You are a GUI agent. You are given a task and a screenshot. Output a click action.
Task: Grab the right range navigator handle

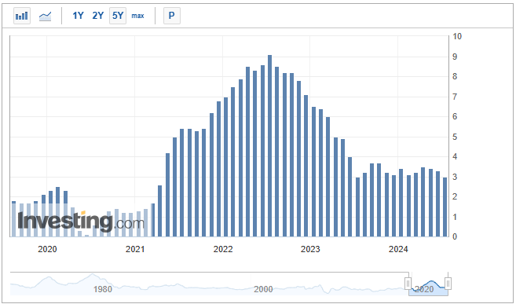(x=448, y=283)
